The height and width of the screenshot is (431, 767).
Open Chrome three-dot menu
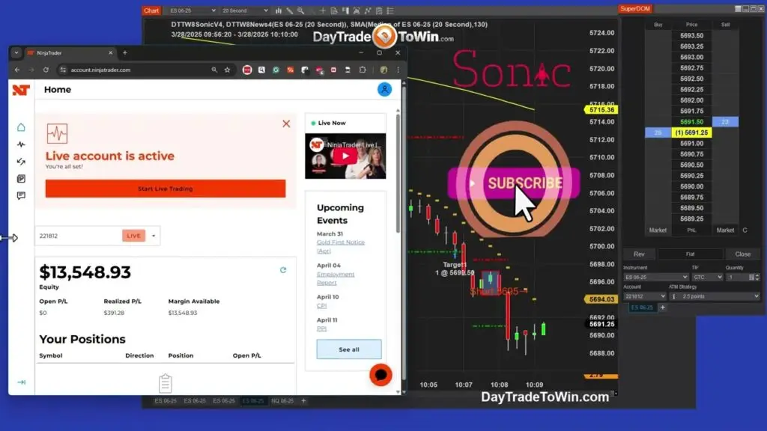pos(398,70)
